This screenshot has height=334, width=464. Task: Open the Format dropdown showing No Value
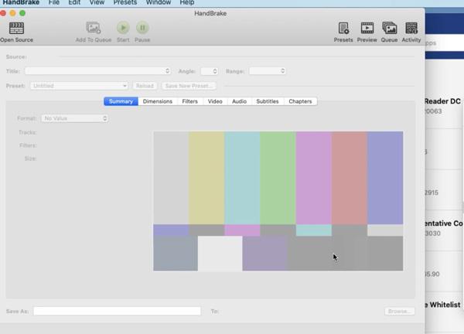74,118
